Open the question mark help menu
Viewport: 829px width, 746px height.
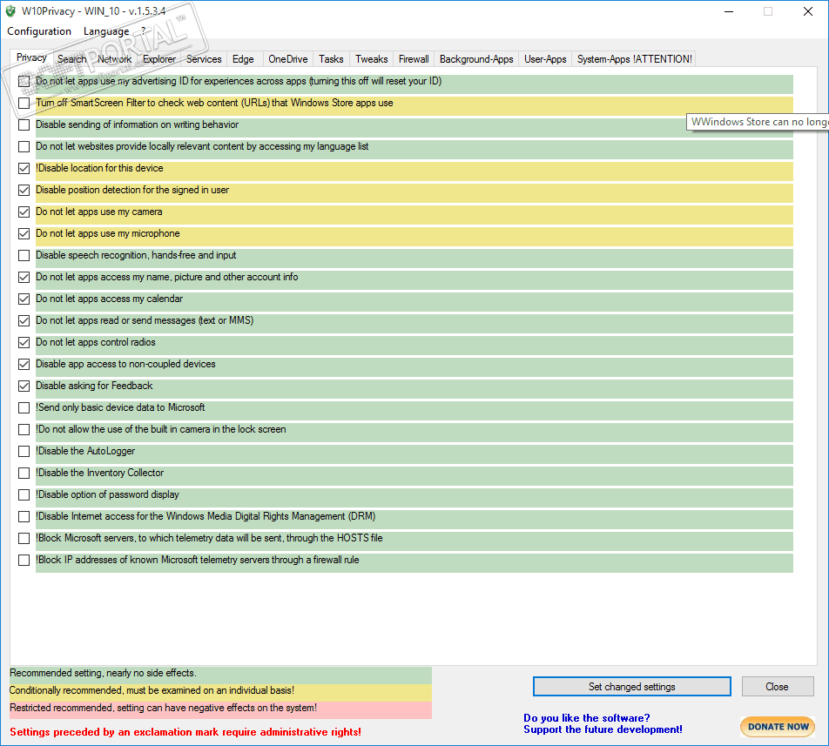point(144,31)
